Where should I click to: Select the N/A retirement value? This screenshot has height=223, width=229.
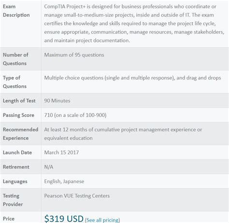[x=49, y=167]
